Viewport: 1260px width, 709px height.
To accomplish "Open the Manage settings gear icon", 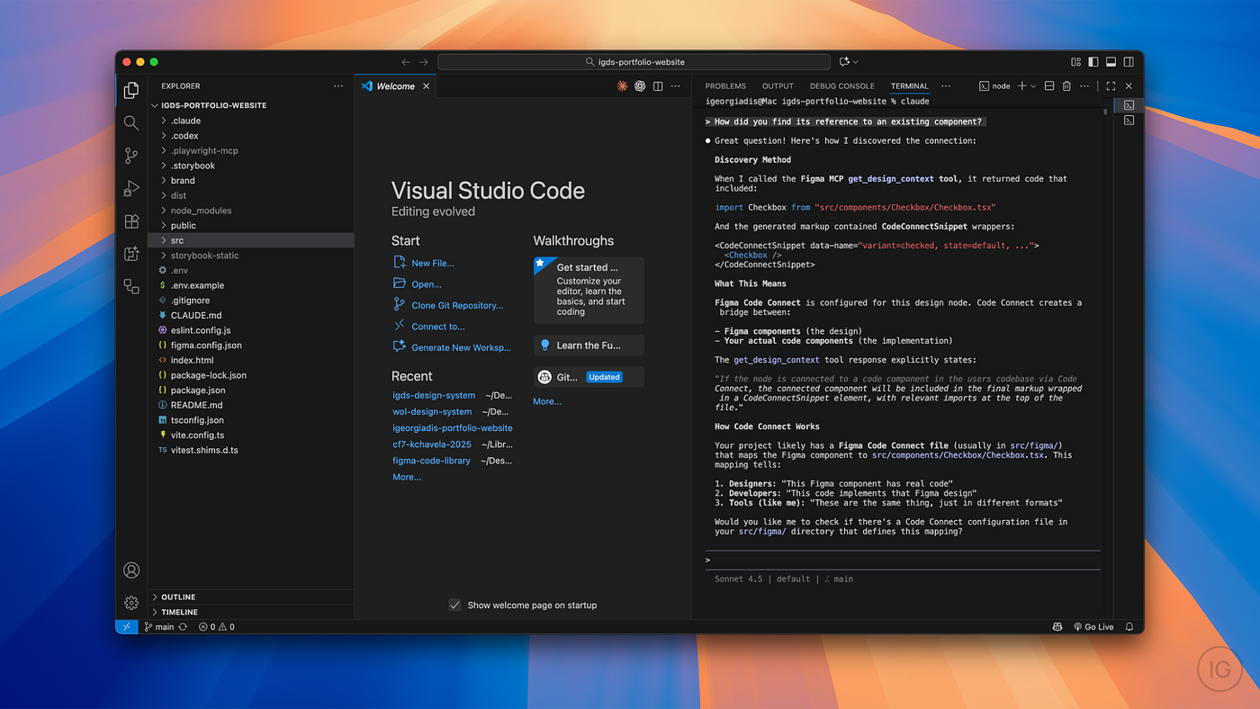I will pyautogui.click(x=131, y=602).
